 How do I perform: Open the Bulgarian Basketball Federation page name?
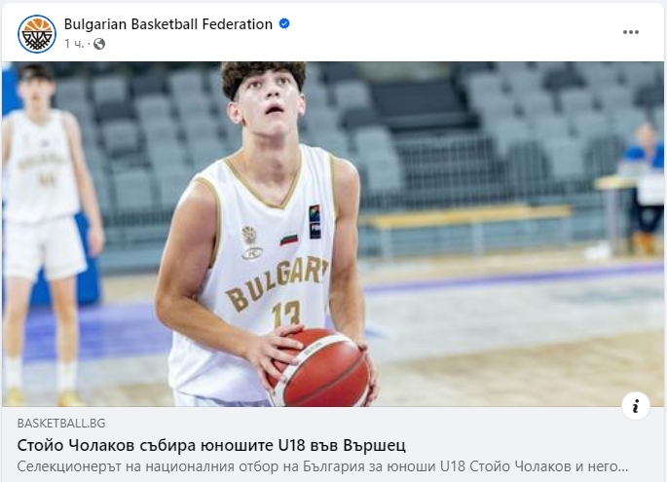(168, 24)
